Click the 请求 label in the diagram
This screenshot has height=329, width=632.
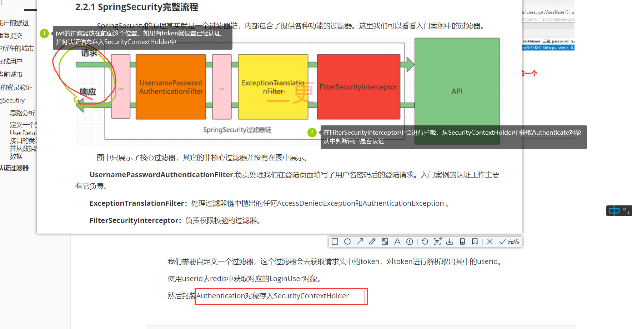[89, 53]
